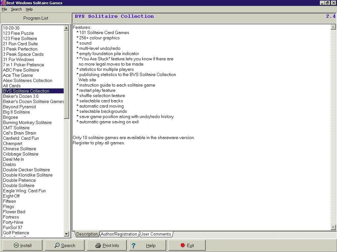
Task: Select FunSol 97
Action: pyautogui.click(x=33, y=227)
